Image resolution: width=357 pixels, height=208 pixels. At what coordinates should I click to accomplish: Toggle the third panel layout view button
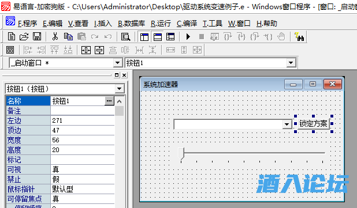(170, 36)
